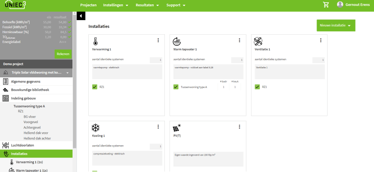Click aantal identieke systemen field in Verwarming 1

coord(156,60)
